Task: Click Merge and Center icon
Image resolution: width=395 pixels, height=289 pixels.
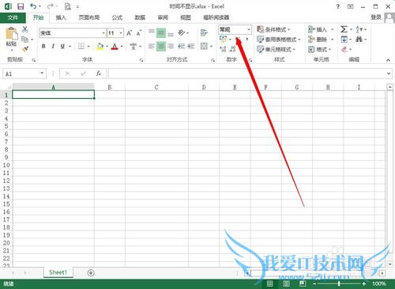Action: point(204,47)
